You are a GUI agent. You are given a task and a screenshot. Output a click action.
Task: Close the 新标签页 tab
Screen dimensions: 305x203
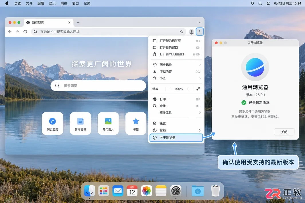click(x=69, y=23)
